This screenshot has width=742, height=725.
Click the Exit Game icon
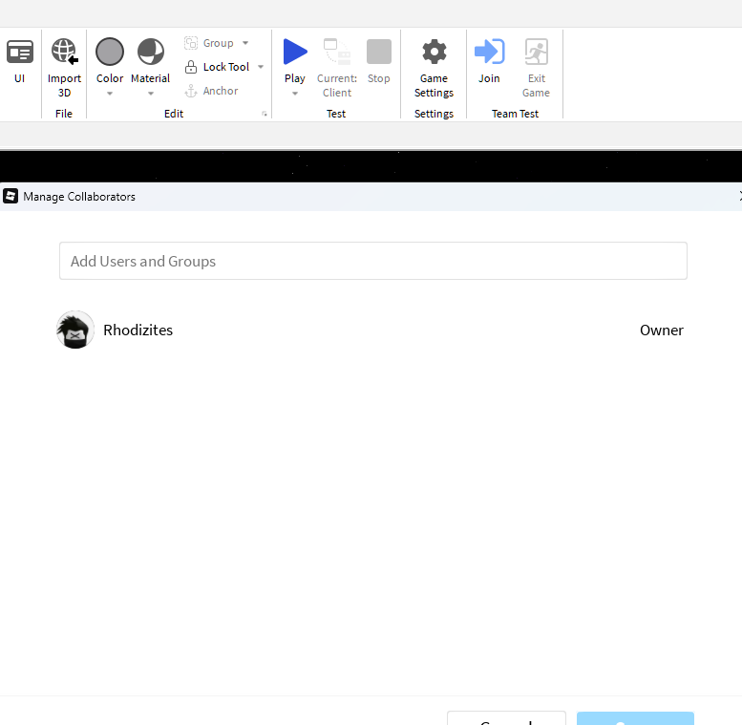point(536,52)
